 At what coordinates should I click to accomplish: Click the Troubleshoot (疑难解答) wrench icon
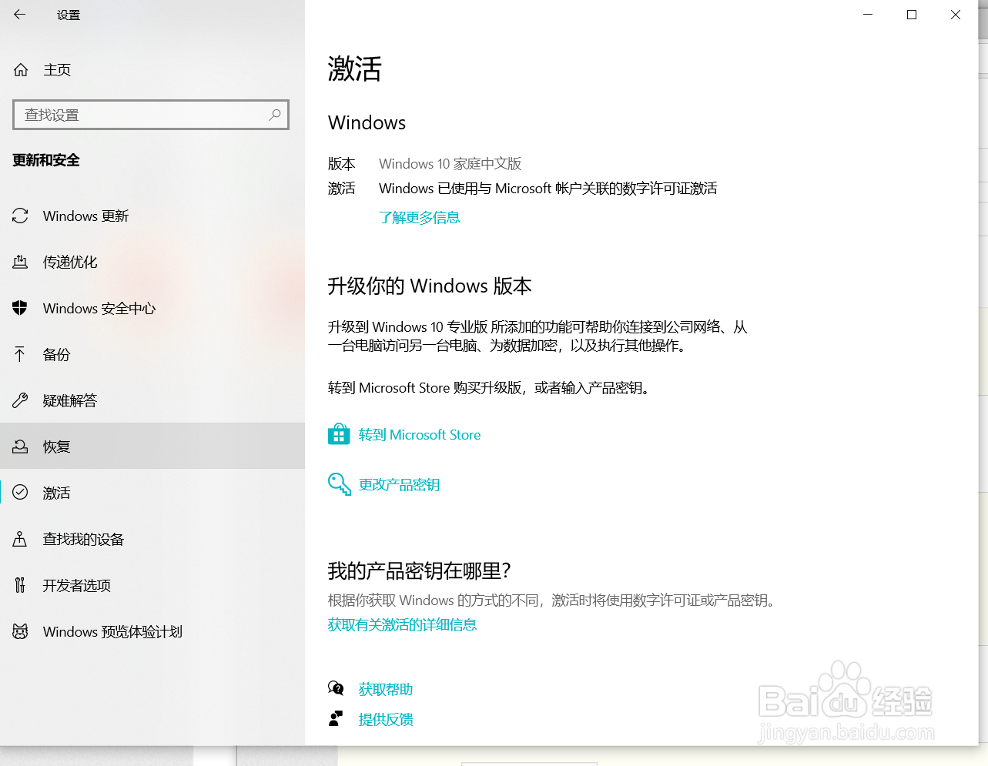(20, 400)
